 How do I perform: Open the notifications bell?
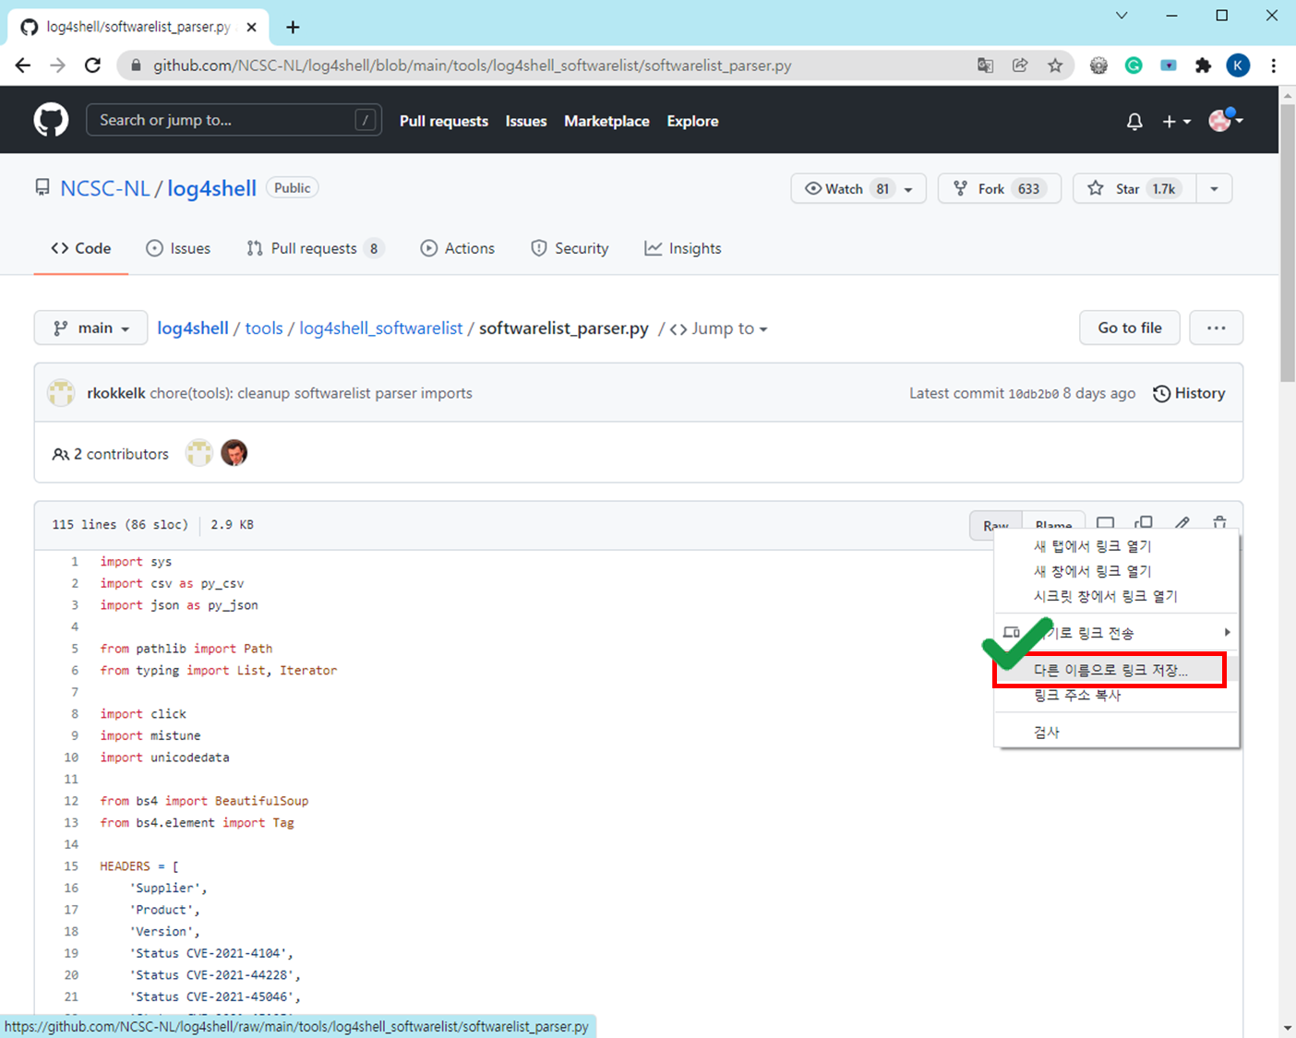click(x=1134, y=121)
